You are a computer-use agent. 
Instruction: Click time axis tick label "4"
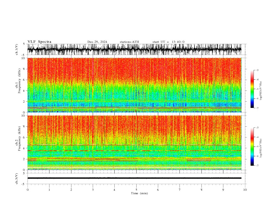pos(114,190)
